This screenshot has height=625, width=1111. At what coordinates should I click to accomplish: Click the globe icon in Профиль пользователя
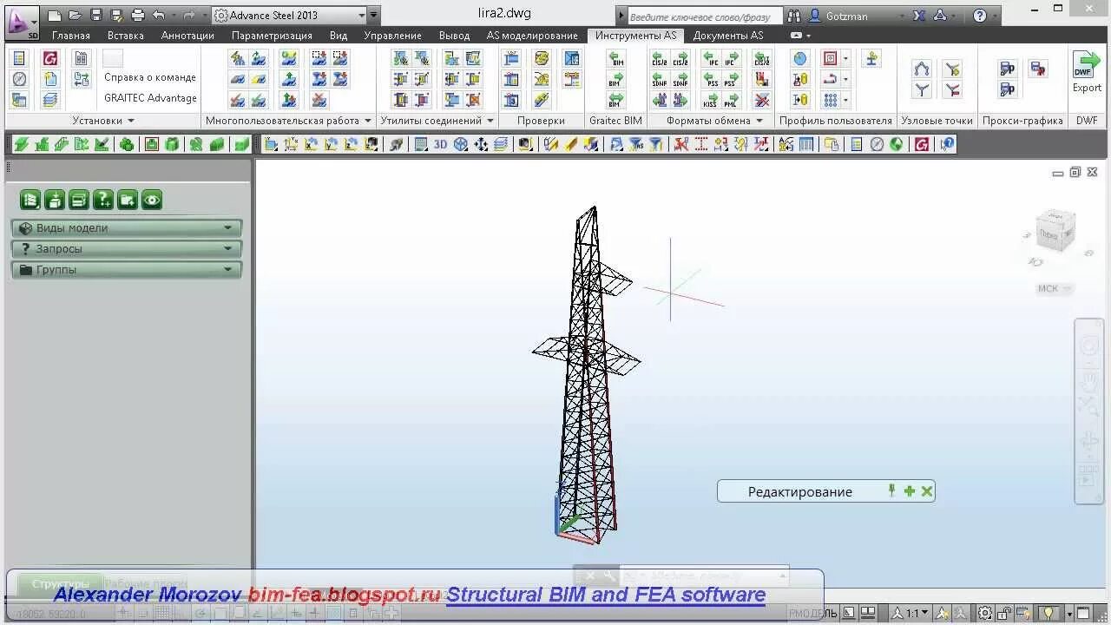pyautogui.click(x=800, y=58)
